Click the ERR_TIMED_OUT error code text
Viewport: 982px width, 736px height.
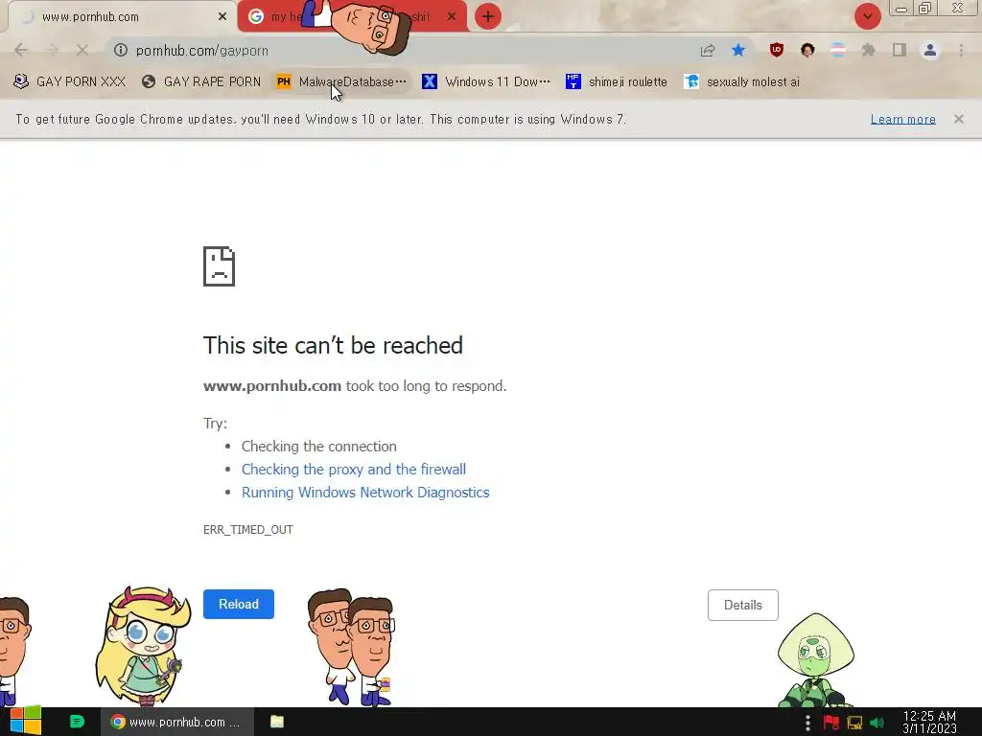pyautogui.click(x=248, y=529)
